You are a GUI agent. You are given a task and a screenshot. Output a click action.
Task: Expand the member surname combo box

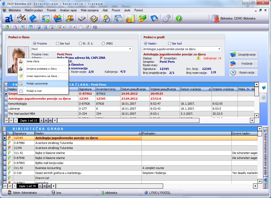click(130, 49)
